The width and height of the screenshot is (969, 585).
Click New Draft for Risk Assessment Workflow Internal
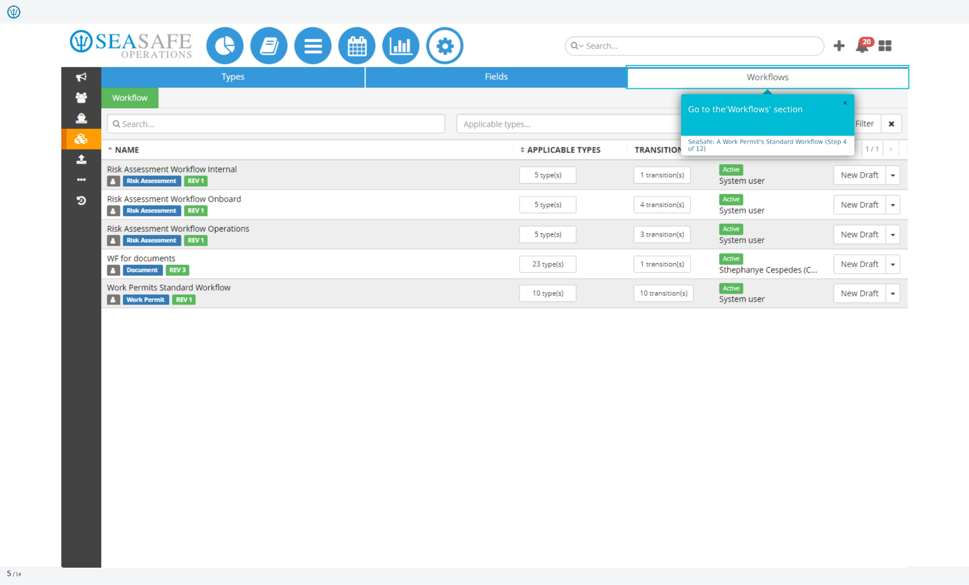tap(860, 175)
